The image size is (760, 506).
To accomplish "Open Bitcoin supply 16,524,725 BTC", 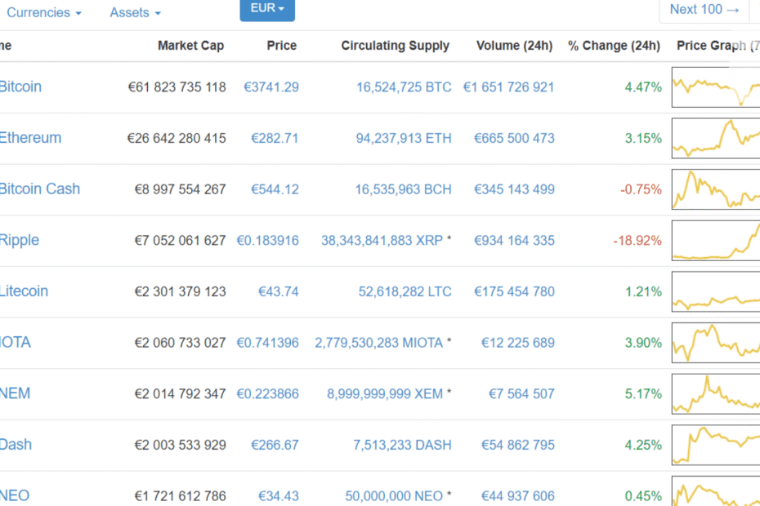I will (x=404, y=87).
